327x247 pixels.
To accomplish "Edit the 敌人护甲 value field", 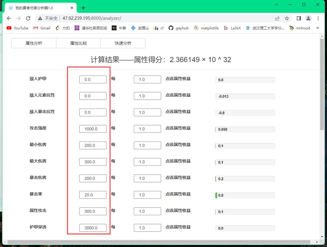I will [93, 79].
